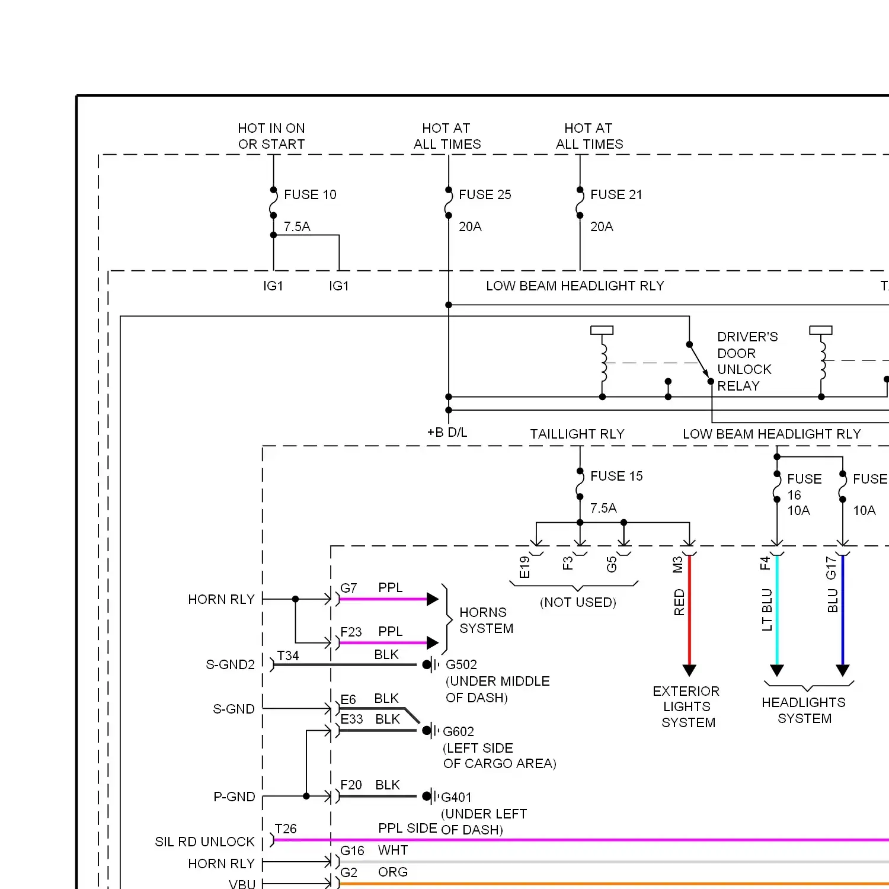
Task: Click the "BLK" label beside T34
Action: [386, 654]
